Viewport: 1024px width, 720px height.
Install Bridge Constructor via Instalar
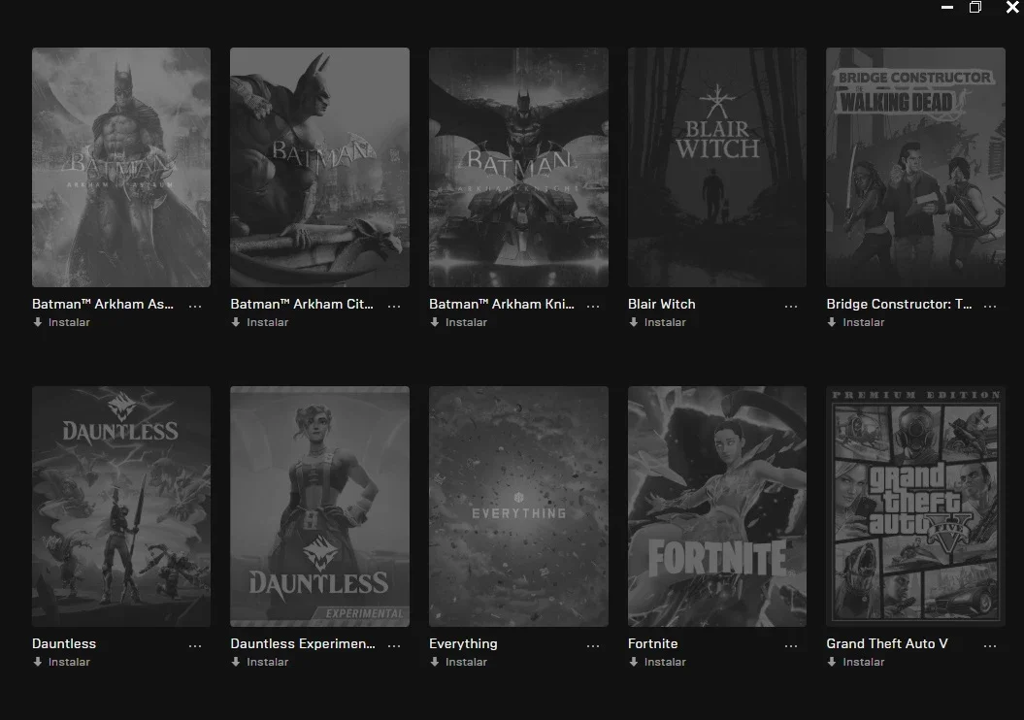[x=855, y=322]
